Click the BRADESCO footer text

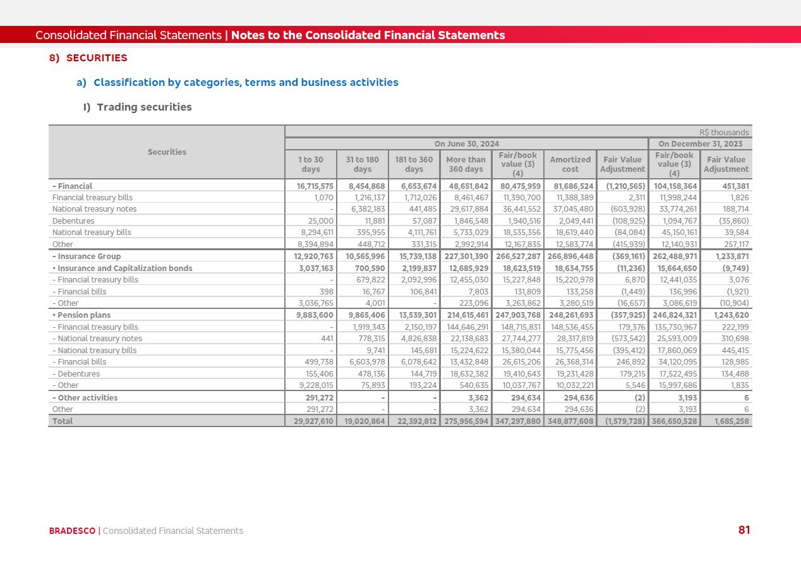pyautogui.click(x=72, y=531)
